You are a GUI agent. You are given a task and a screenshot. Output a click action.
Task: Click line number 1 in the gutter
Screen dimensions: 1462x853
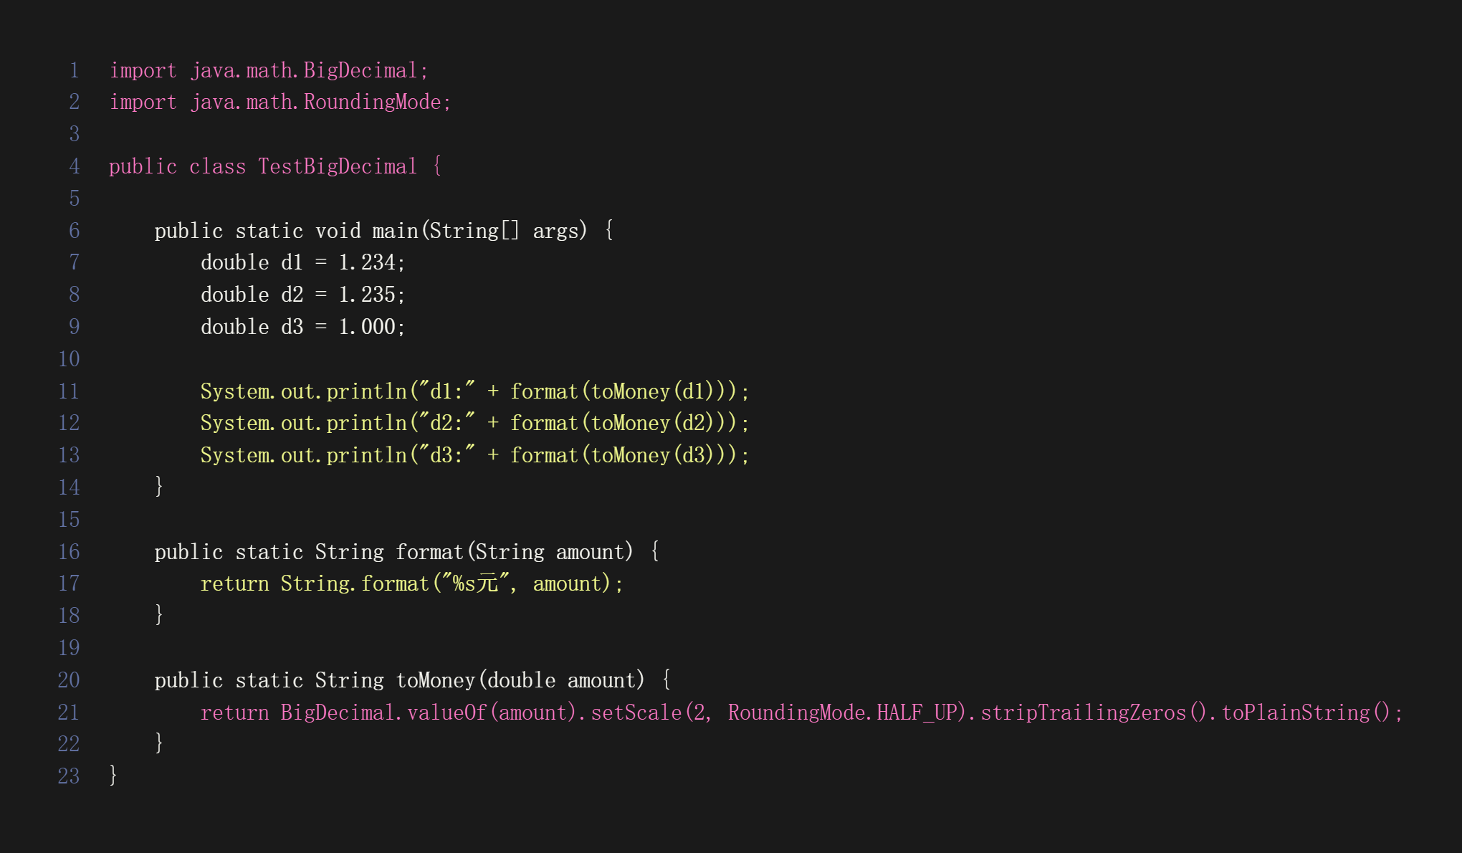74,70
